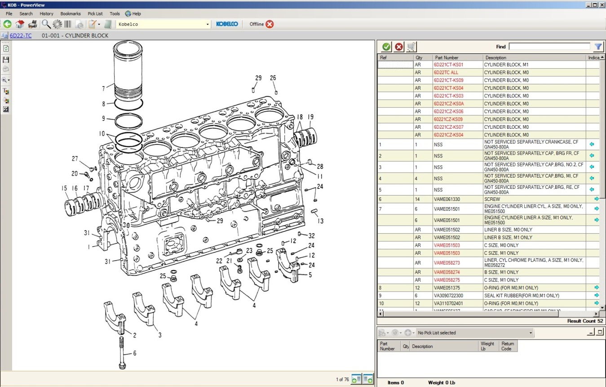Click the parts list vertical scrollbar
Image resolution: width=606 pixels, height=387 pixels.
tap(602, 183)
